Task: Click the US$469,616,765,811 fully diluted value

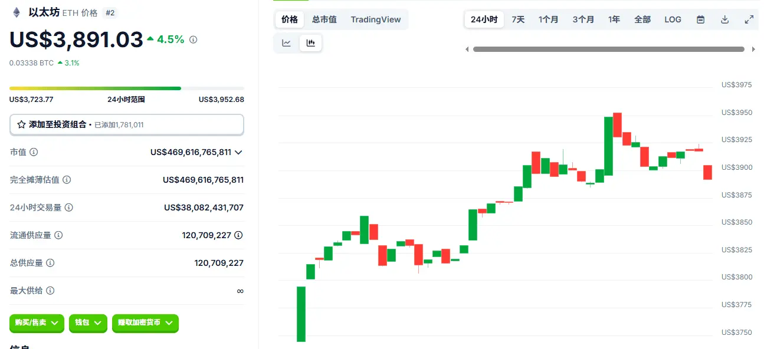Action: pyautogui.click(x=203, y=180)
